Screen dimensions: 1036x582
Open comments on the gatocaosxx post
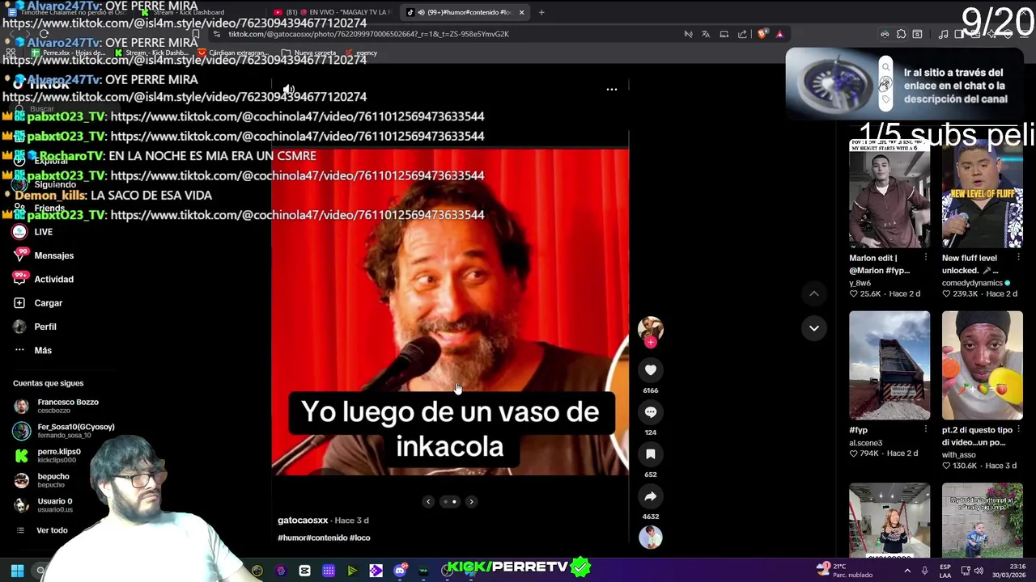[651, 412]
